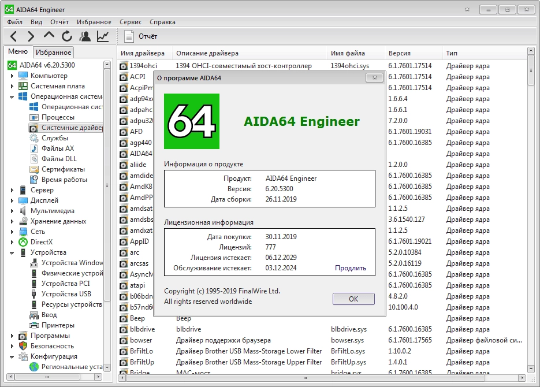The height and width of the screenshot is (387, 540).
Task: Open the Файл menu
Action: coord(15,22)
